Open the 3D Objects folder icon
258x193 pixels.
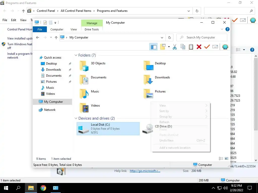coord(84,66)
